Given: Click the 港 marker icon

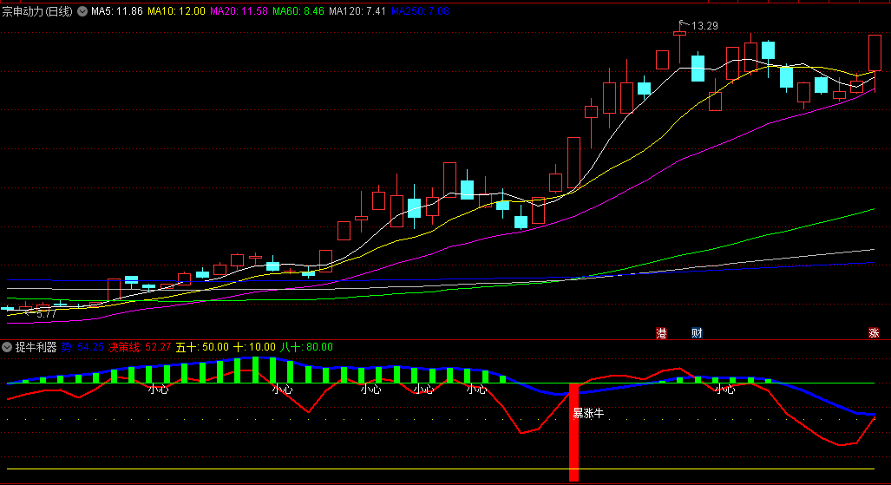Looking at the screenshot, I should [x=661, y=333].
